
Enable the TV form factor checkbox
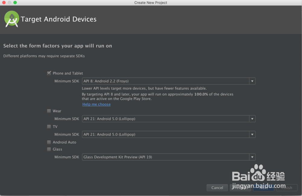pos(49,127)
